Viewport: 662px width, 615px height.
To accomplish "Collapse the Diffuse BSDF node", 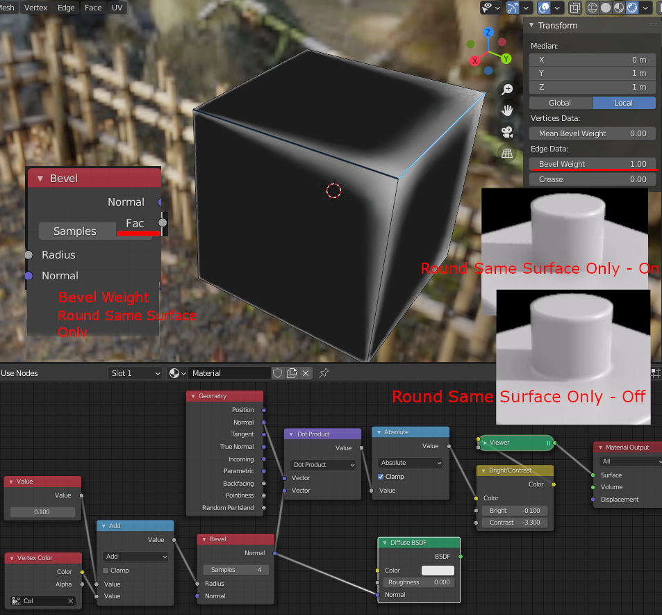I will pyautogui.click(x=385, y=543).
